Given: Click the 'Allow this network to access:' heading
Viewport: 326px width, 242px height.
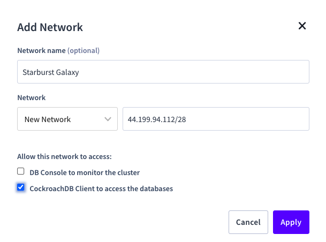Looking at the screenshot, I should [x=64, y=157].
